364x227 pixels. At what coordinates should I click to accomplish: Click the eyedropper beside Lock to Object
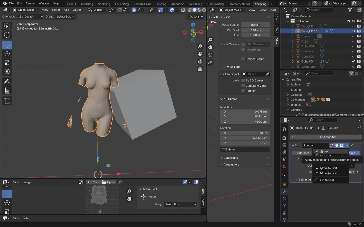point(267,74)
